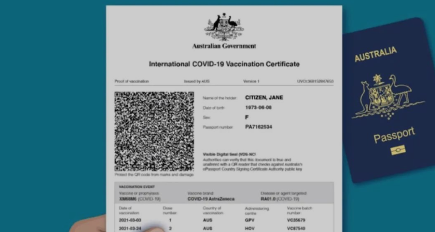Screen dimensions: 435x232
Task: Click dose number "1" in the 2021-03-03 row
Action: coord(170,220)
